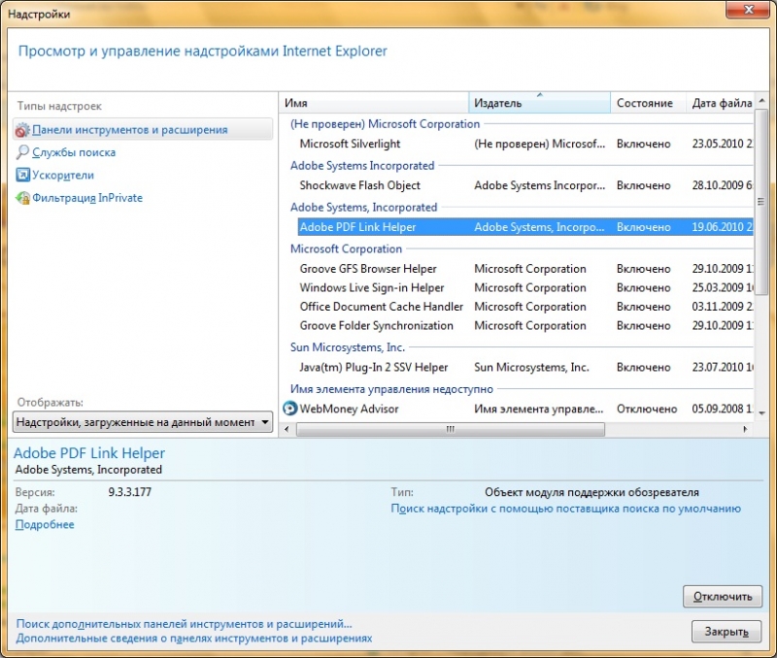Click the InPrivate filtering icon

click(22, 198)
